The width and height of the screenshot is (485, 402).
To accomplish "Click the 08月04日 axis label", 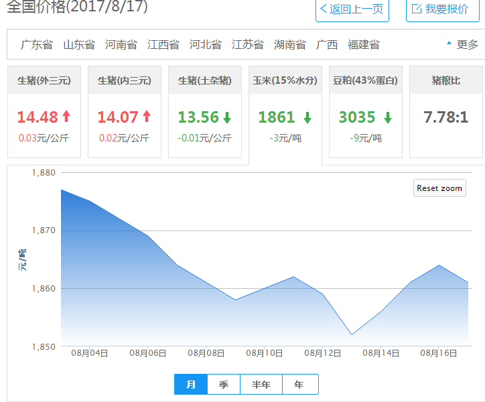I will coord(89,353).
